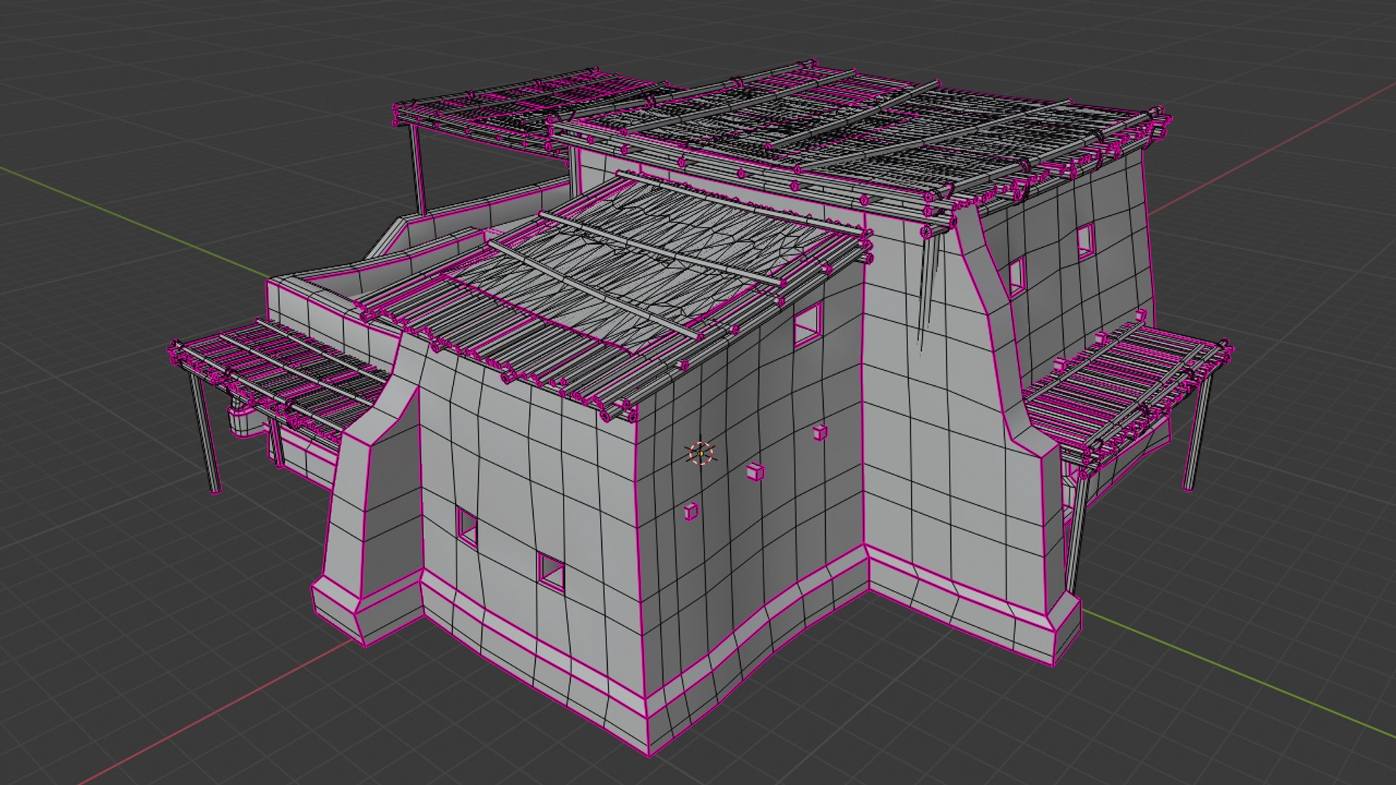
Task: Select the highest small cube peg on wall
Action: click(x=820, y=432)
